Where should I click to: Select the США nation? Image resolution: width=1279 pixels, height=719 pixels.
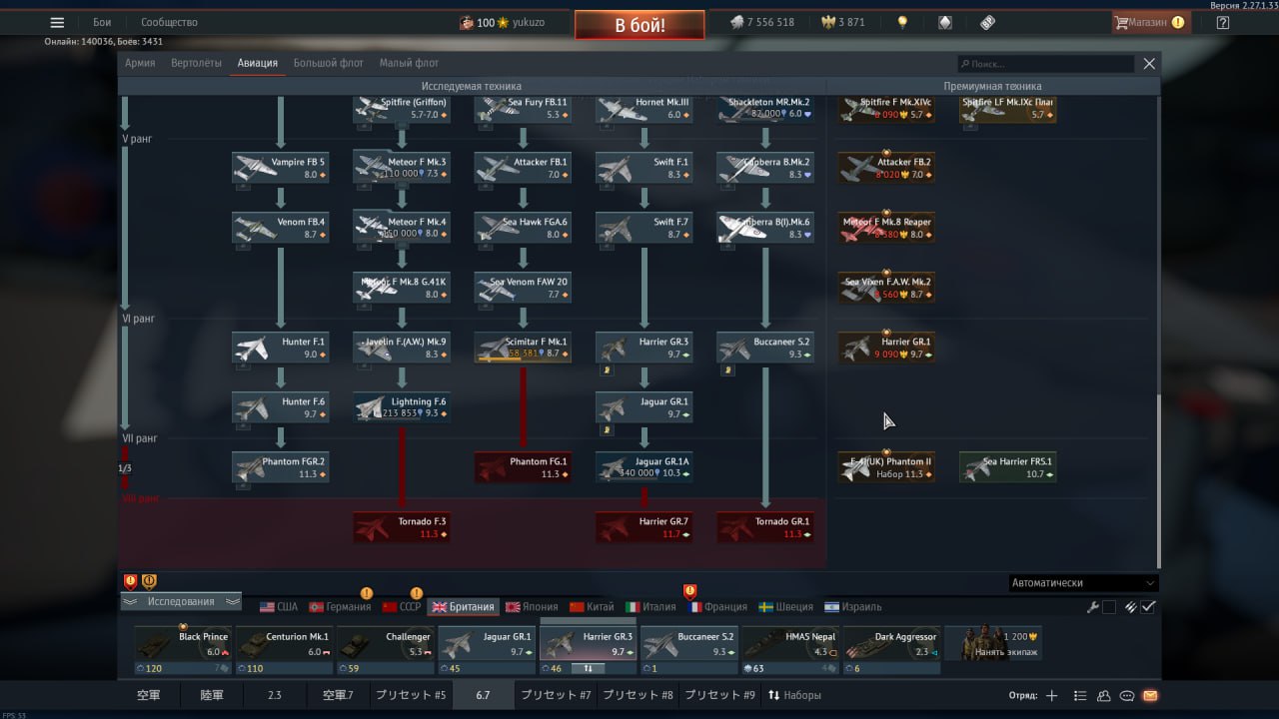pos(279,606)
